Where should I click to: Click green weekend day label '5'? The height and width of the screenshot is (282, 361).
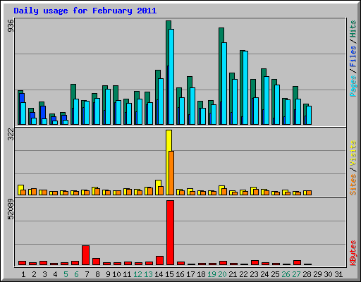(66, 274)
